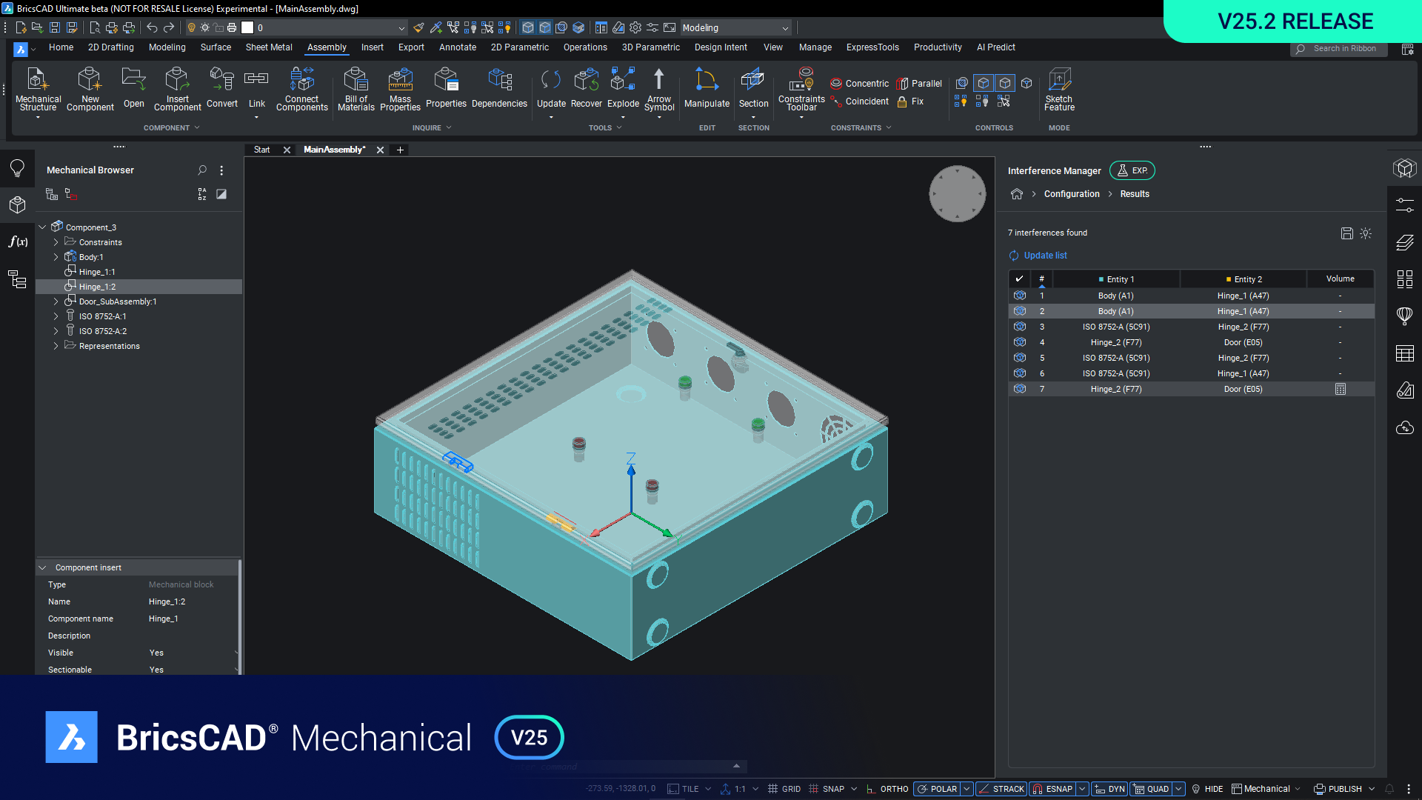This screenshot has width=1422, height=800.
Task: Click Configuration in the breadcrumb
Action: coord(1071,194)
